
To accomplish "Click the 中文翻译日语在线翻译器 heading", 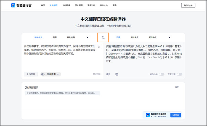I will click(x=103, y=19).
